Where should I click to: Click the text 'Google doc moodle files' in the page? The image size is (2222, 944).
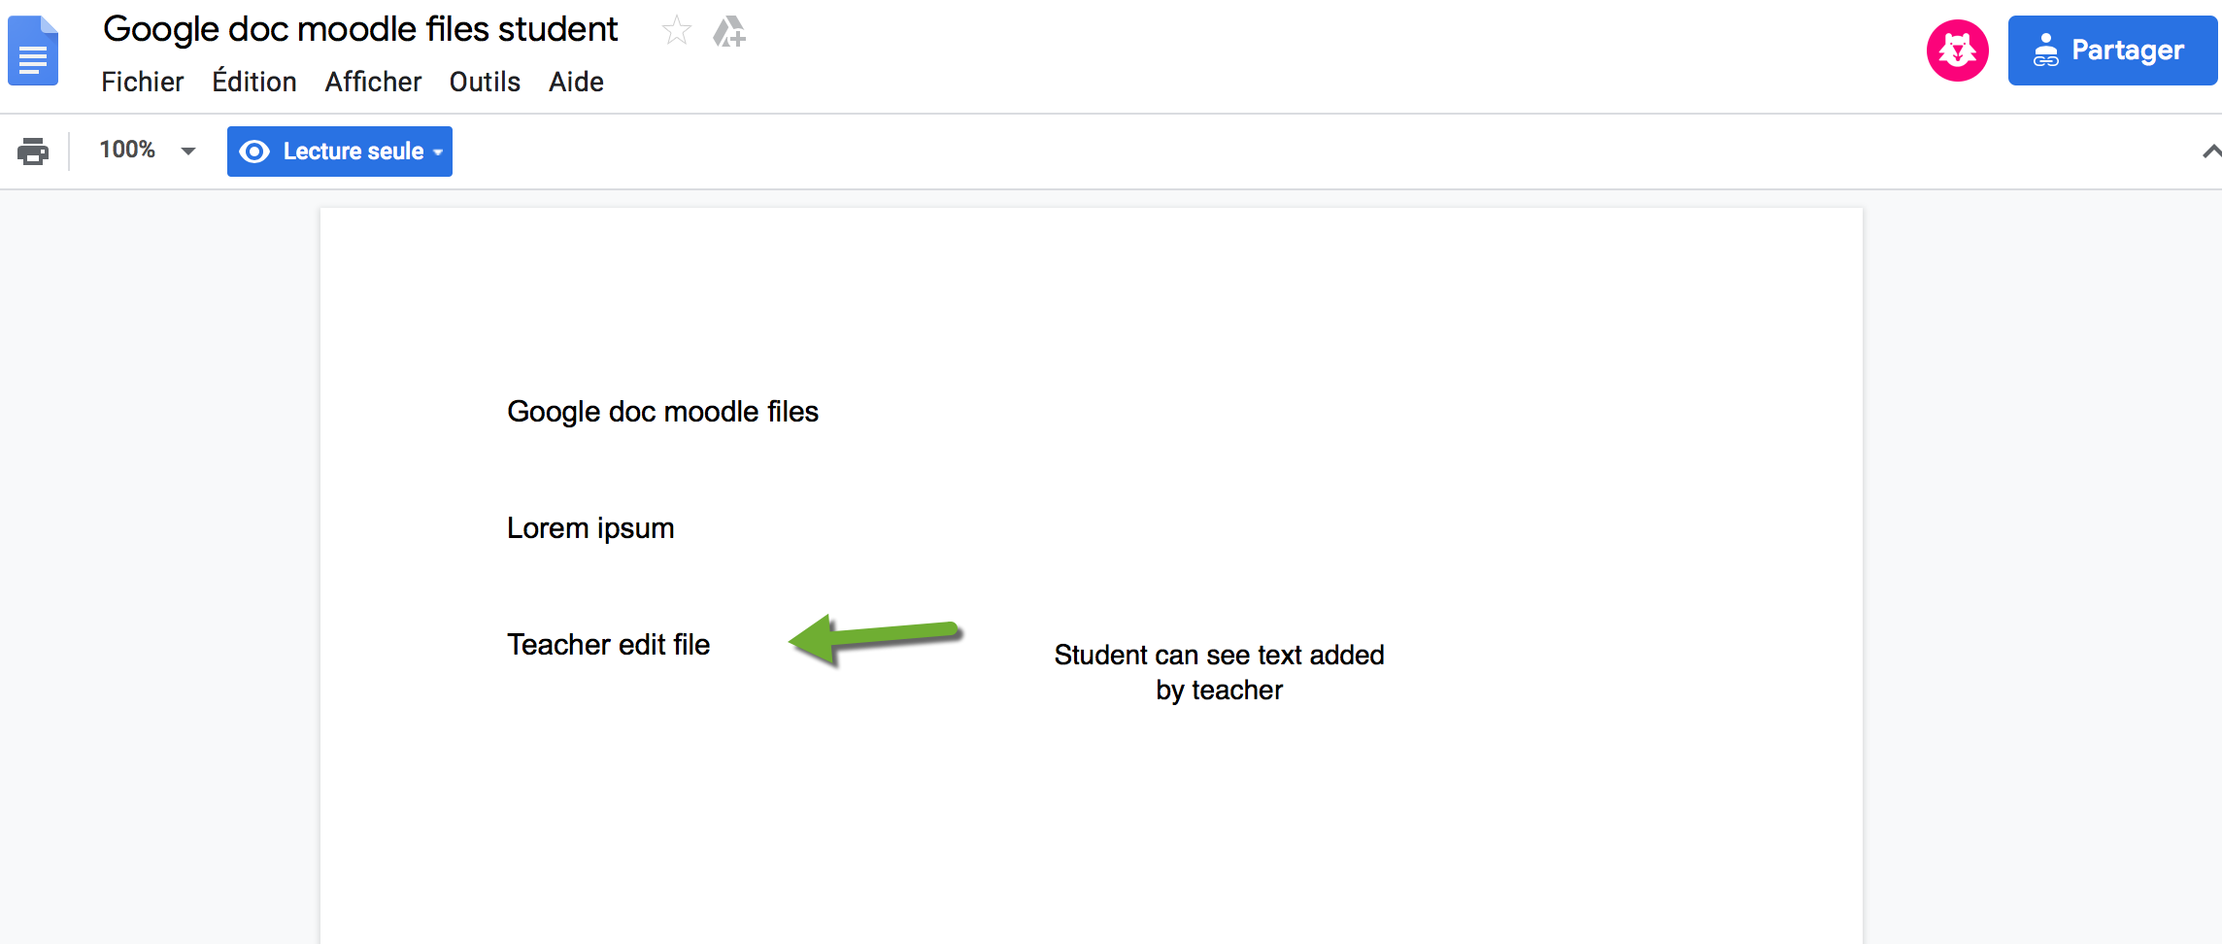(x=662, y=412)
